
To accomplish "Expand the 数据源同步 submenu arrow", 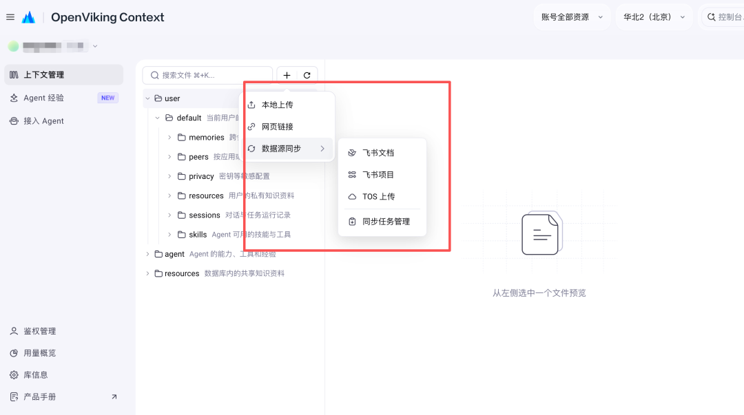I will coord(322,149).
